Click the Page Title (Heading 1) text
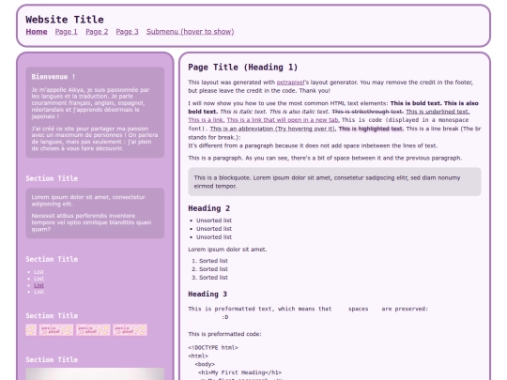The image size is (507, 380). click(x=243, y=68)
